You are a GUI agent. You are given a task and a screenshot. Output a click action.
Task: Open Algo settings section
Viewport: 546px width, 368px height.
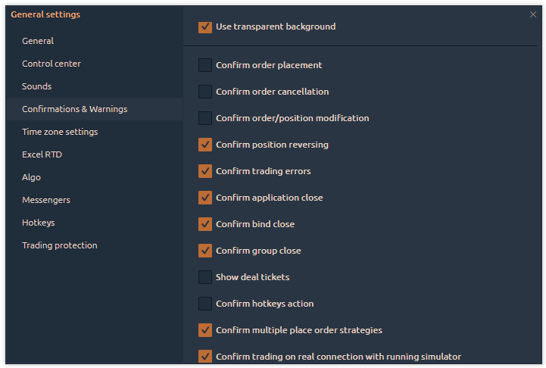pos(32,177)
